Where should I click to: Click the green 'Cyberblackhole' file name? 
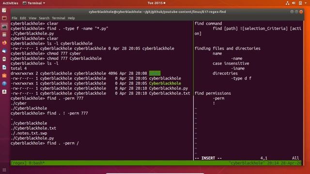(165, 83)
